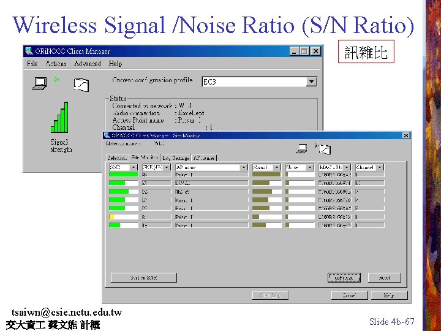
Task: Select the Site Monitor tab
Action: tap(145, 158)
